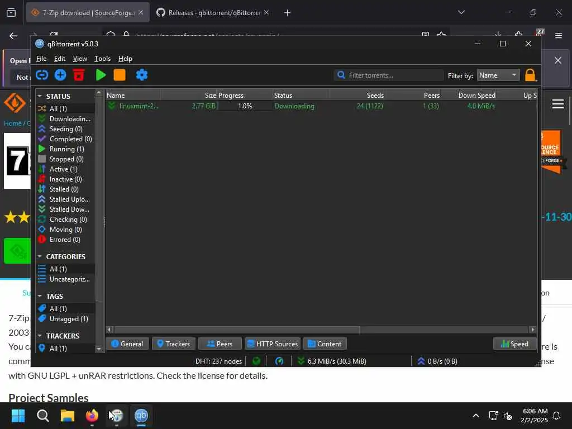
Task: Open the Edit menu
Action: [59, 59]
